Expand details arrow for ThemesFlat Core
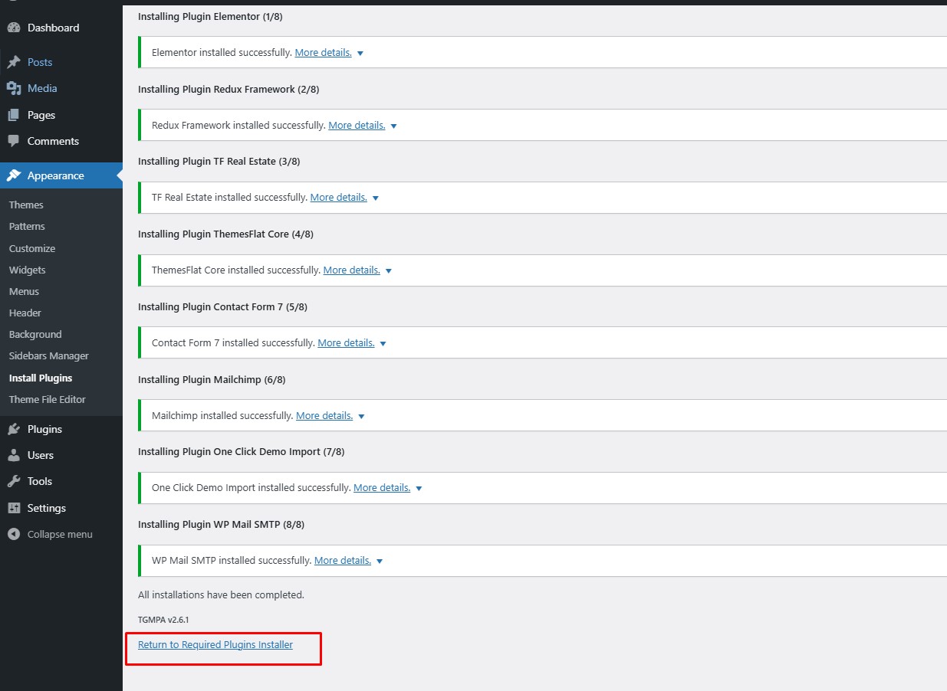This screenshot has width=947, height=691. click(389, 270)
